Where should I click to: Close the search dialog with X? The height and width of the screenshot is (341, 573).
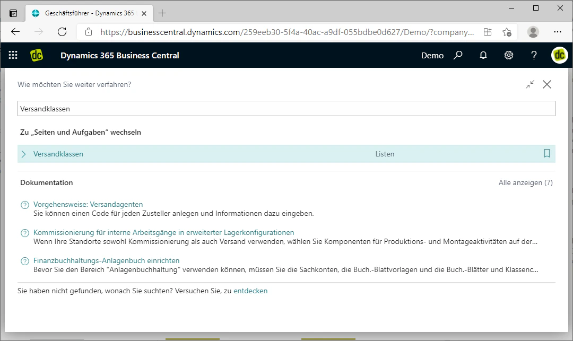click(x=547, y=84)
